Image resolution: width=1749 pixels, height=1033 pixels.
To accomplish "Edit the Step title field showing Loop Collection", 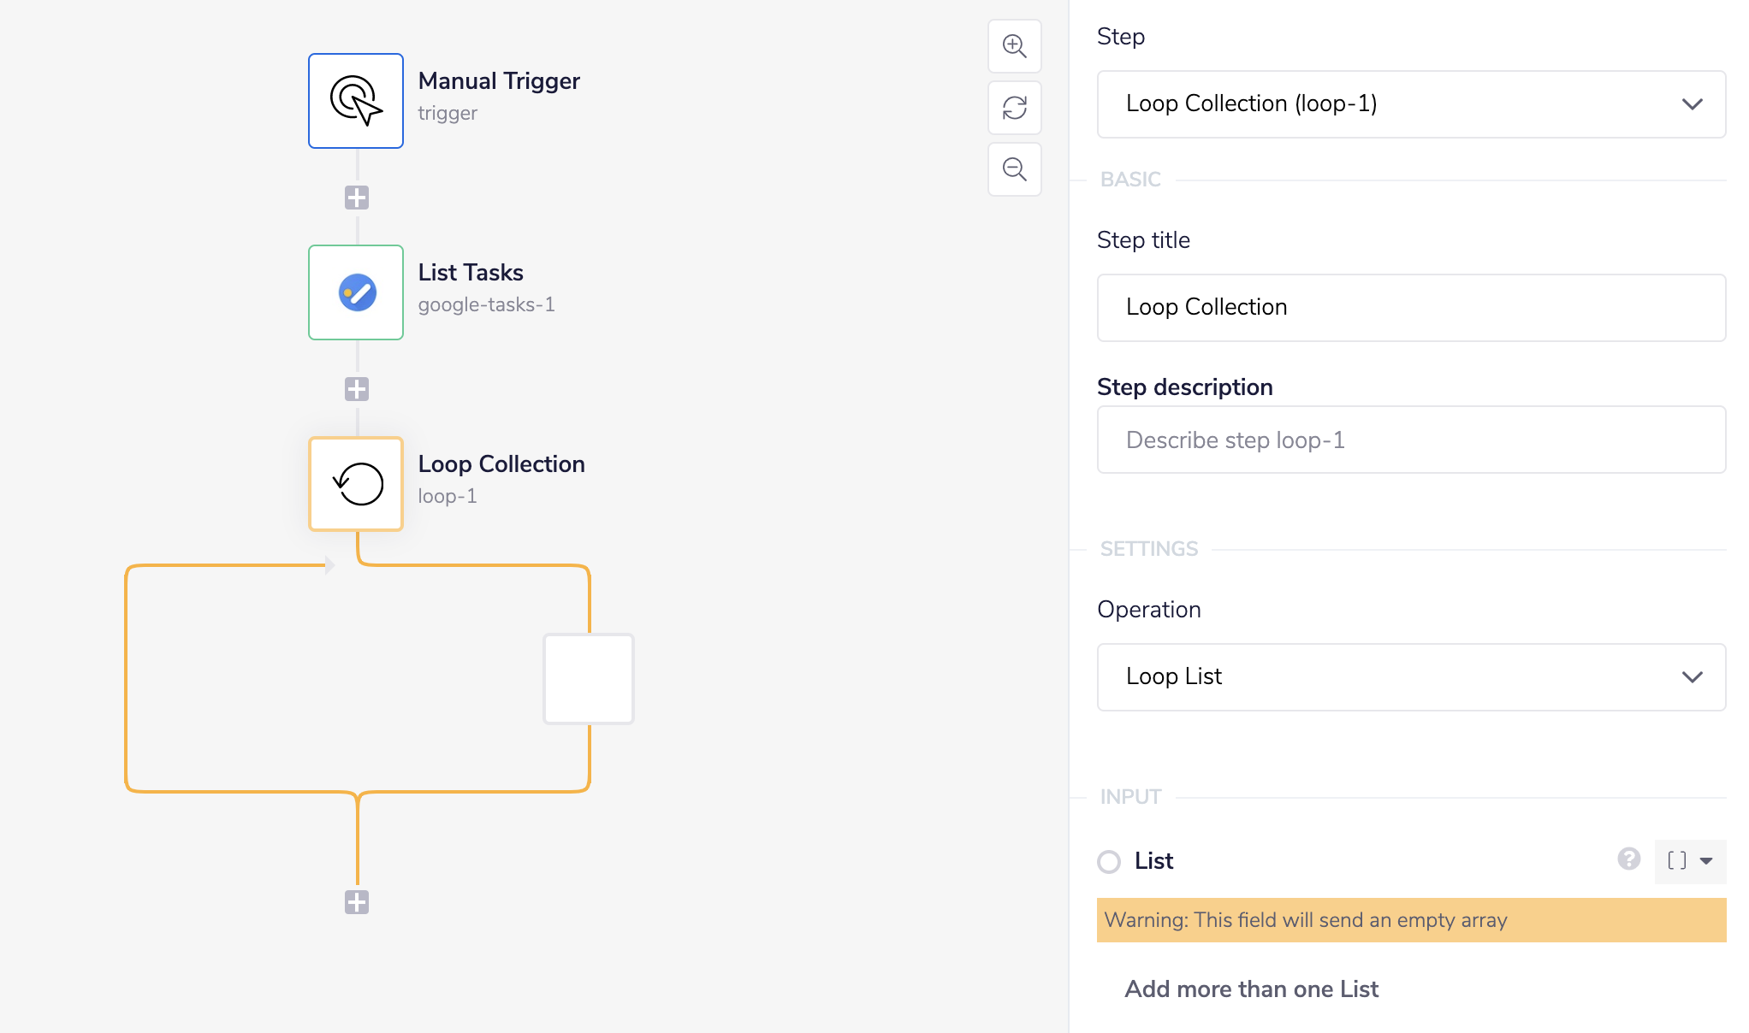I will tap(1410, 308).
